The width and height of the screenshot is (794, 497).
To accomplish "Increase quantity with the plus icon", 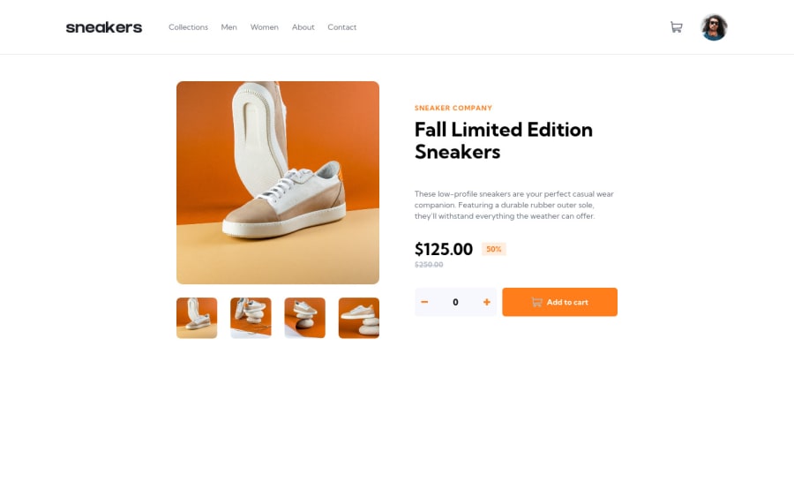I will coord(487,302).
